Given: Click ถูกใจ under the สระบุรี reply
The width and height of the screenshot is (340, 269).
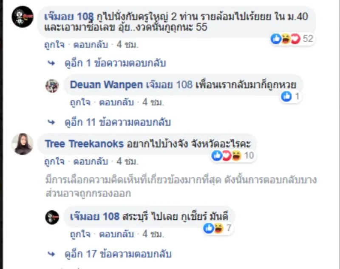Looking at the screenshot, I should [x=80, y=234].
